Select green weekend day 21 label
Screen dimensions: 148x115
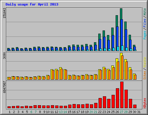point(95,112)
